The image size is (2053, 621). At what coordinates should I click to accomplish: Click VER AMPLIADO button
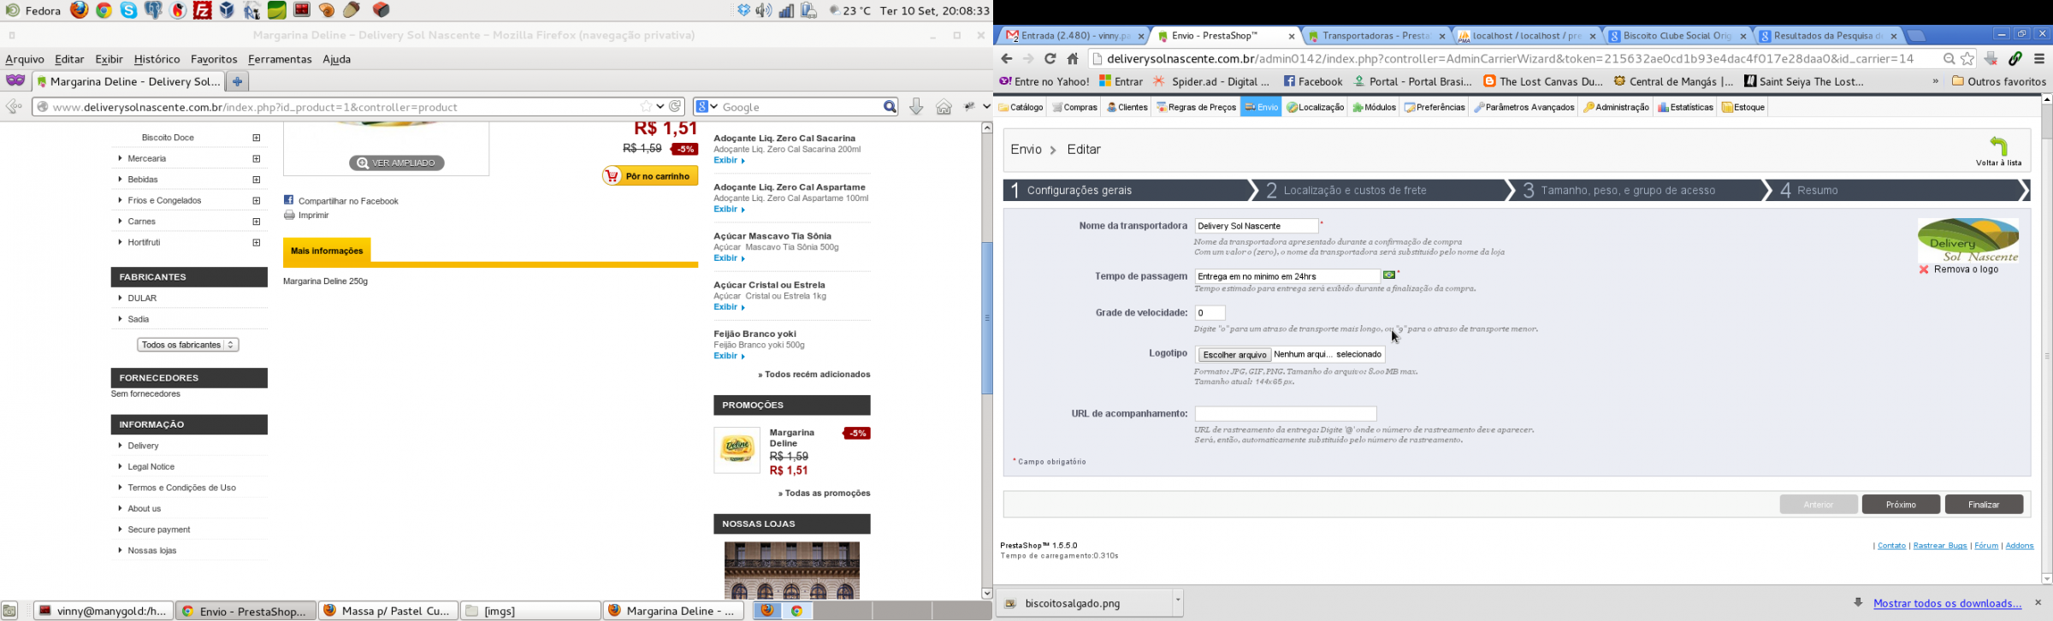point(396,163)
